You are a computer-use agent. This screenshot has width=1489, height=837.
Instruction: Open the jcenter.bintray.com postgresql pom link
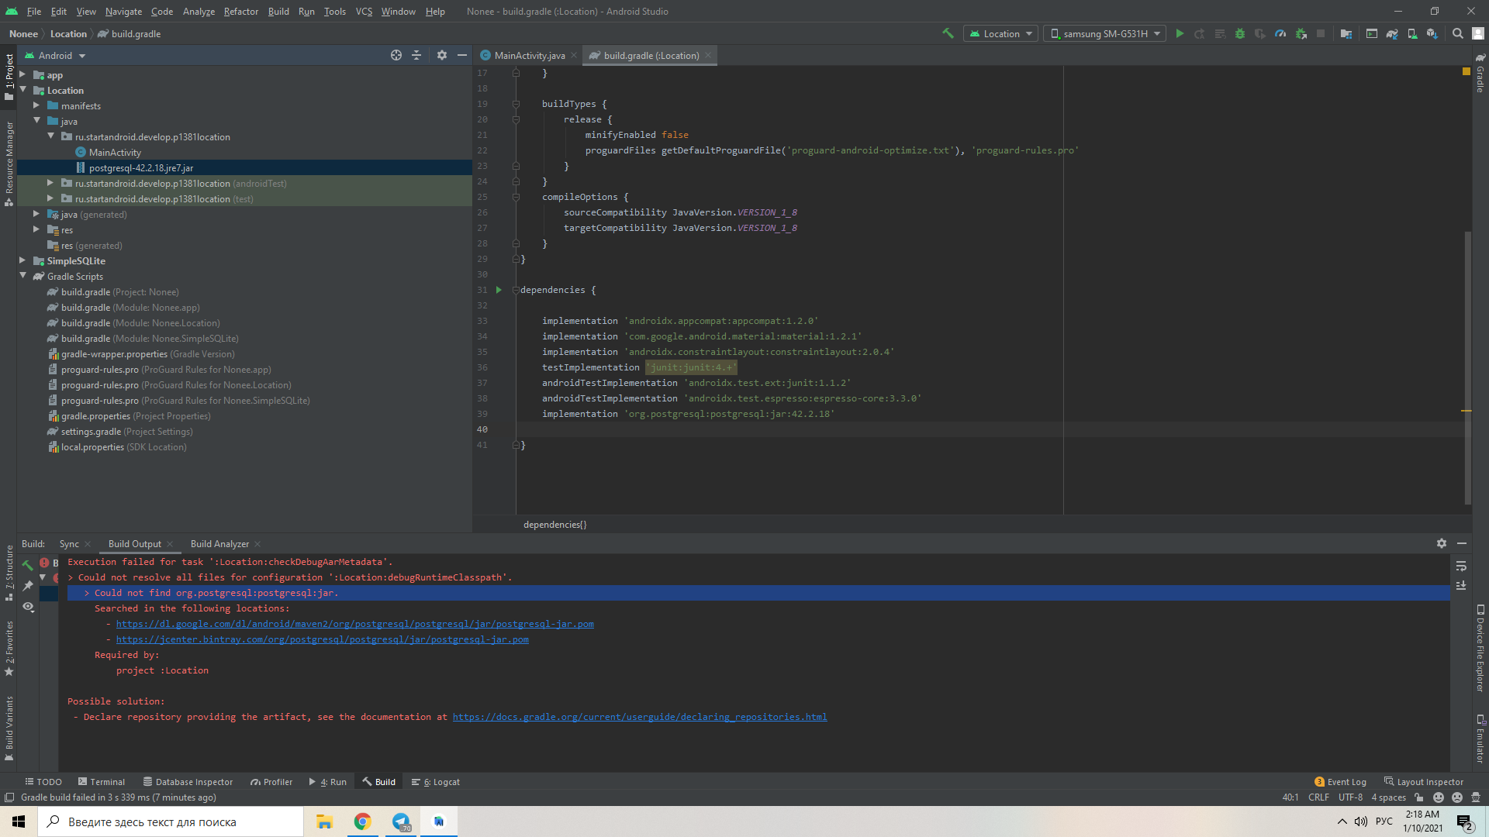coord(323,639)
